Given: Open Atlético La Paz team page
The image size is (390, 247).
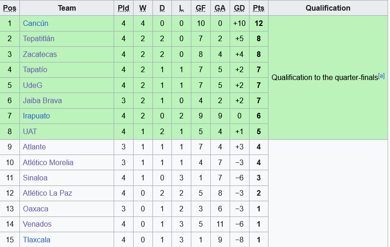Looking at the screenshot, I should [x=48, y=193].
